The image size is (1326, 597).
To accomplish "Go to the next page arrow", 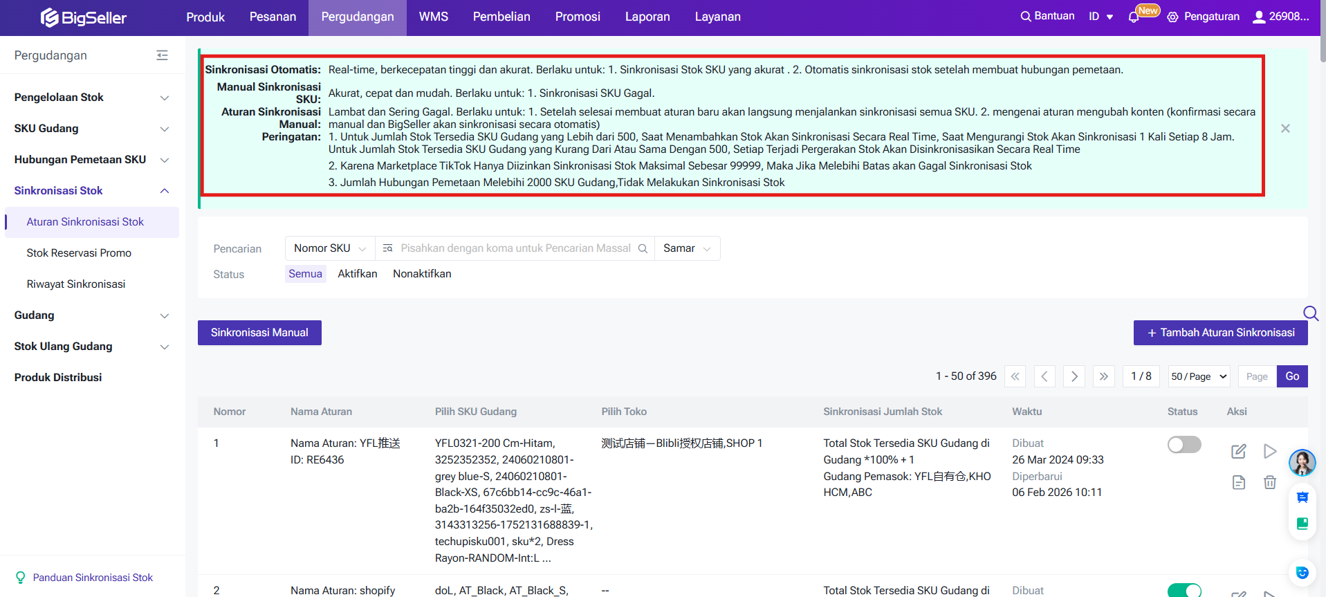I will pos(1074,376).
